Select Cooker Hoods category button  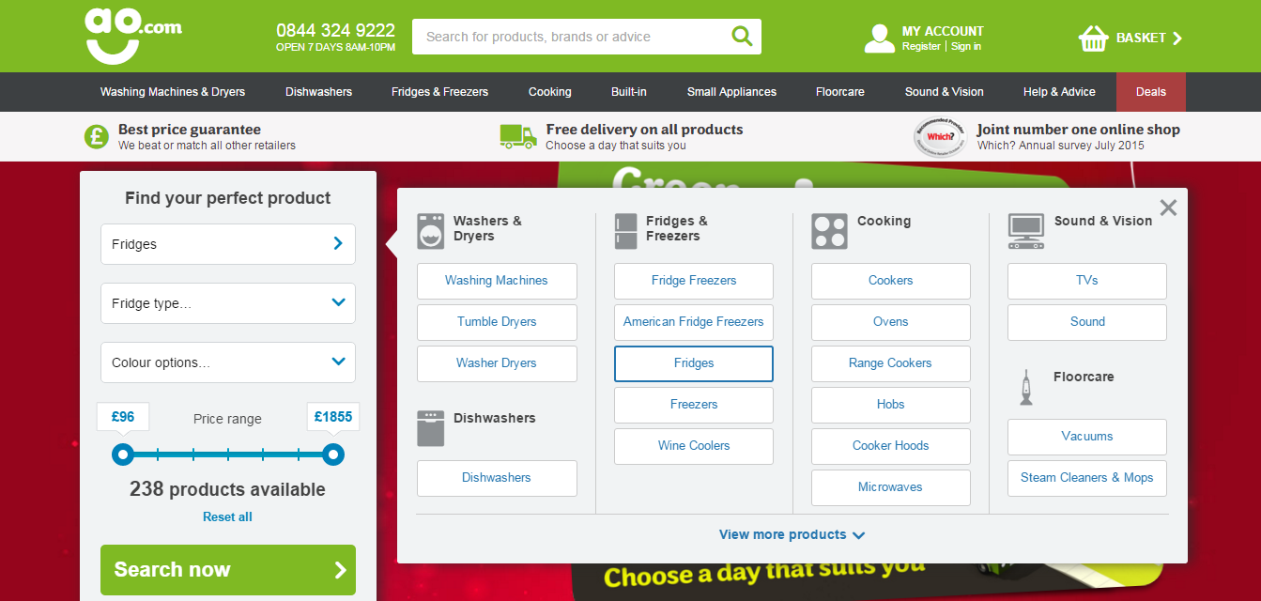[891, 446]
